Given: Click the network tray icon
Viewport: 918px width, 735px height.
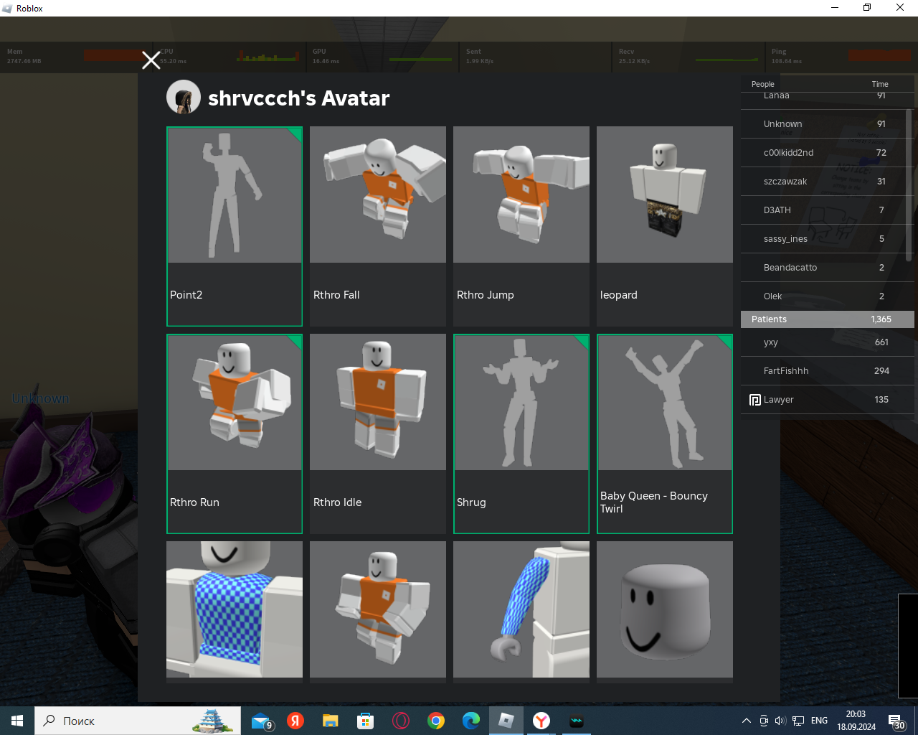Looking at the screenshot, I should point(798,721).
